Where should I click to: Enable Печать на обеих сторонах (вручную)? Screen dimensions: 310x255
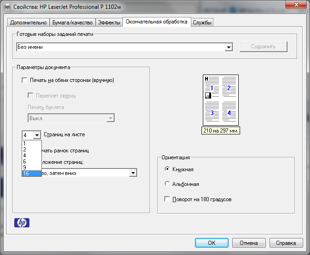[24, 80]
